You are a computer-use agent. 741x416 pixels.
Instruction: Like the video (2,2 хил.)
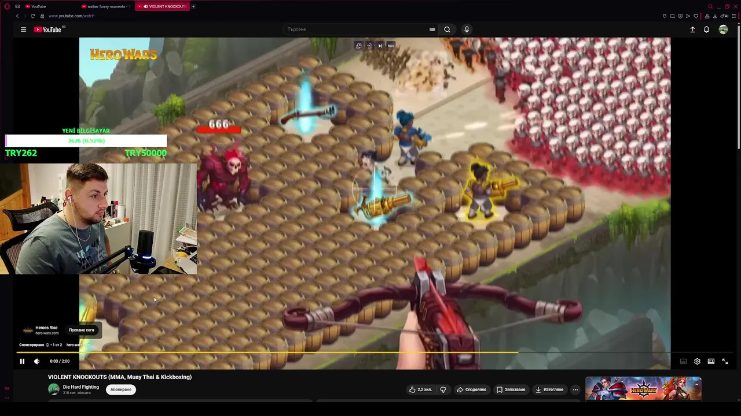point(420,389)
